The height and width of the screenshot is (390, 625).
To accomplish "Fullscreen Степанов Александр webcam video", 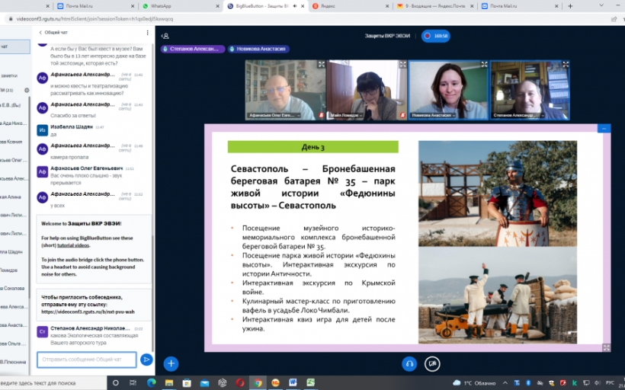I will coord(566,64).
